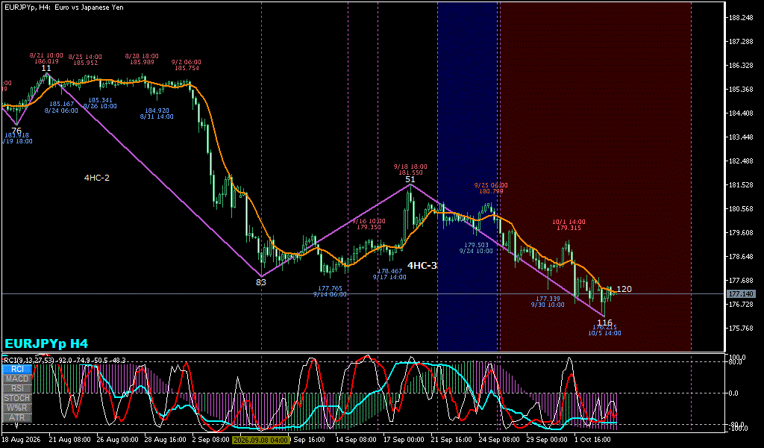
Task: Click the swing low label '183.918'
Action: click(x=16, y=135)
